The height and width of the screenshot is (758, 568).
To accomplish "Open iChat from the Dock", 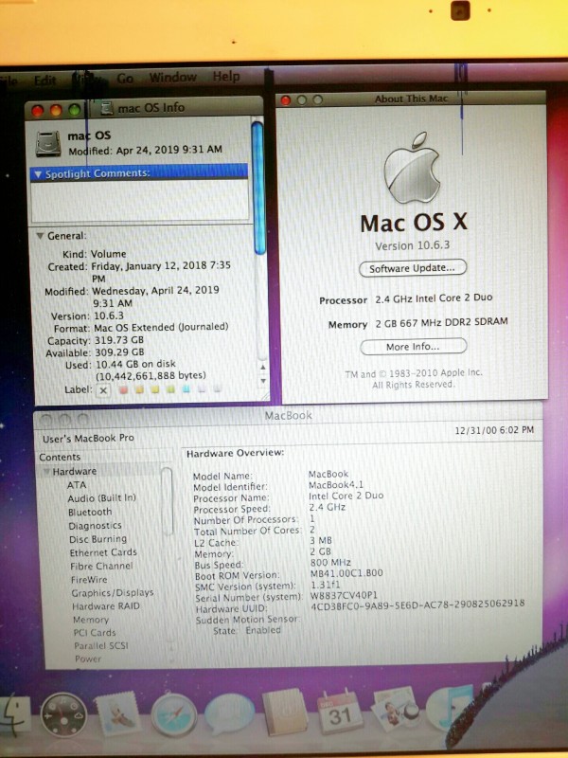I will tap(229, 714).
